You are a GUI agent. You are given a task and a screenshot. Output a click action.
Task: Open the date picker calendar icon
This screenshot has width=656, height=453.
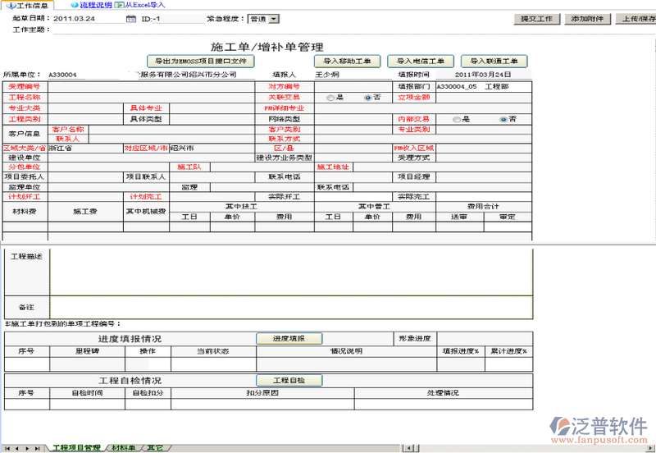point(131,19)
